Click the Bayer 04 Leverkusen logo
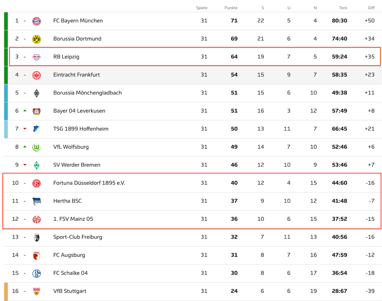 36,111
